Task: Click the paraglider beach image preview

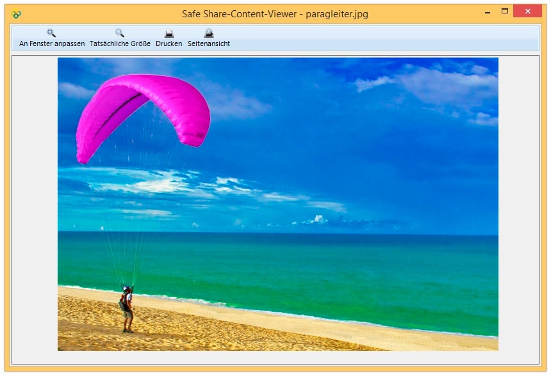Action: pos(278,204)
